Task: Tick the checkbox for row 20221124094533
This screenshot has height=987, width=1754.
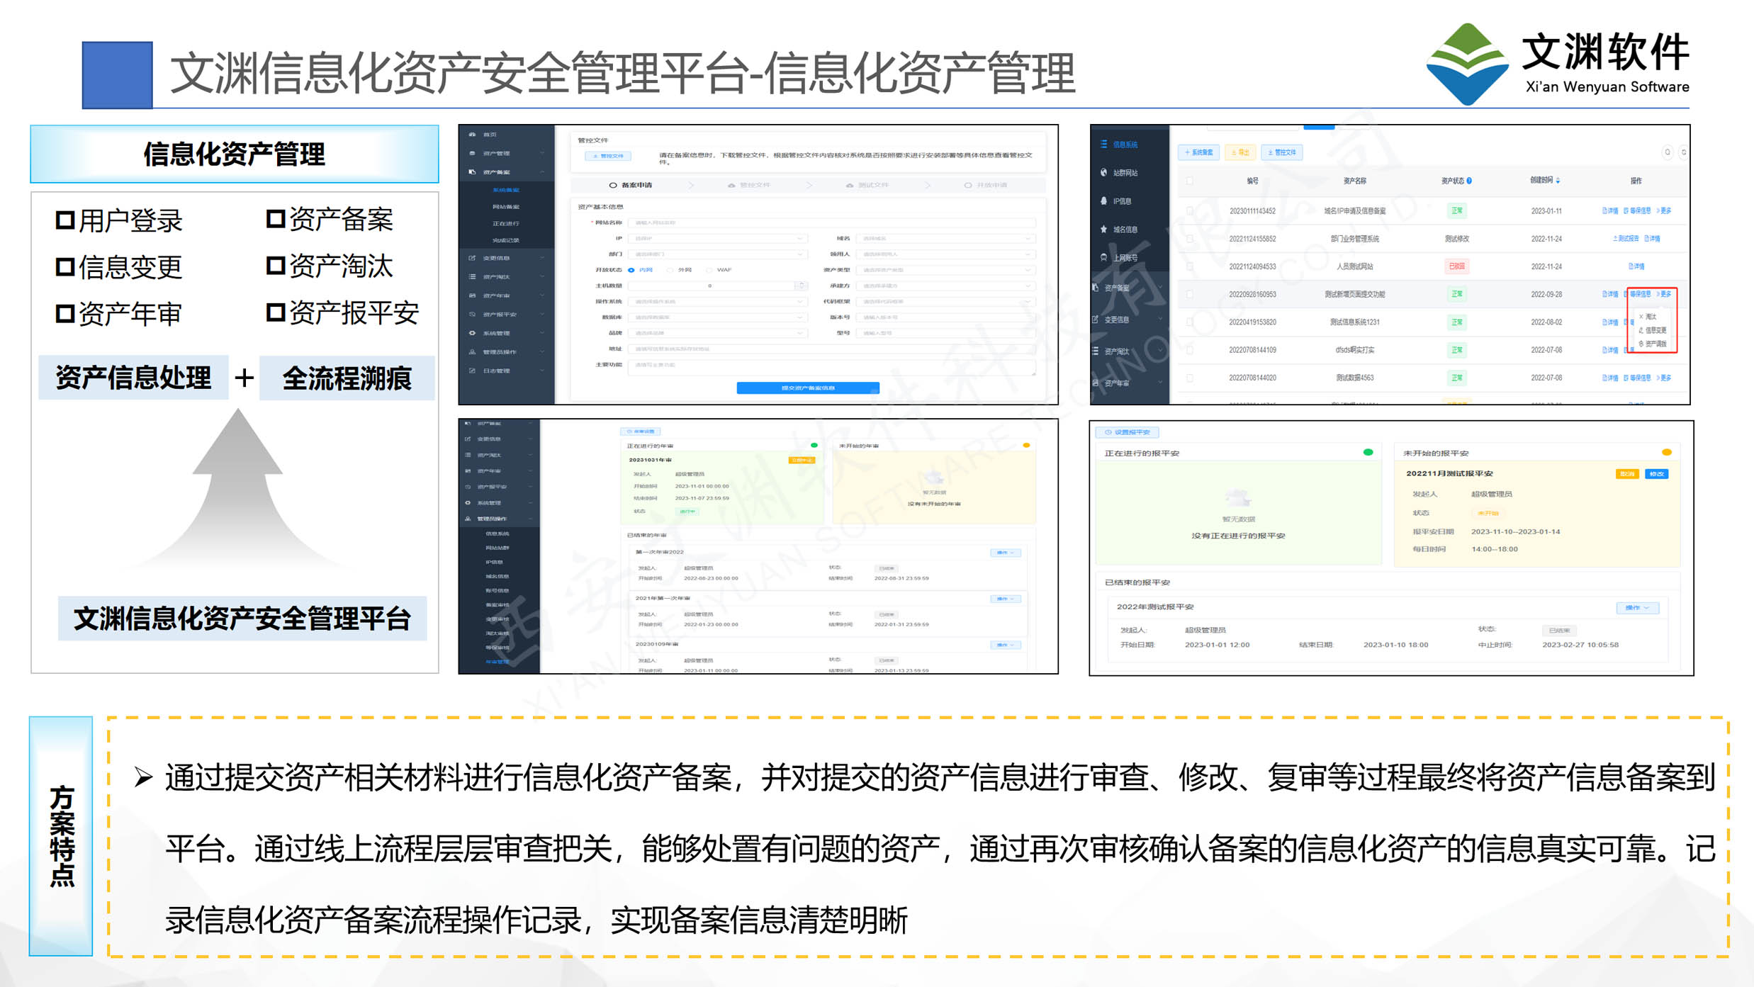Action: tap(1190, 266)
